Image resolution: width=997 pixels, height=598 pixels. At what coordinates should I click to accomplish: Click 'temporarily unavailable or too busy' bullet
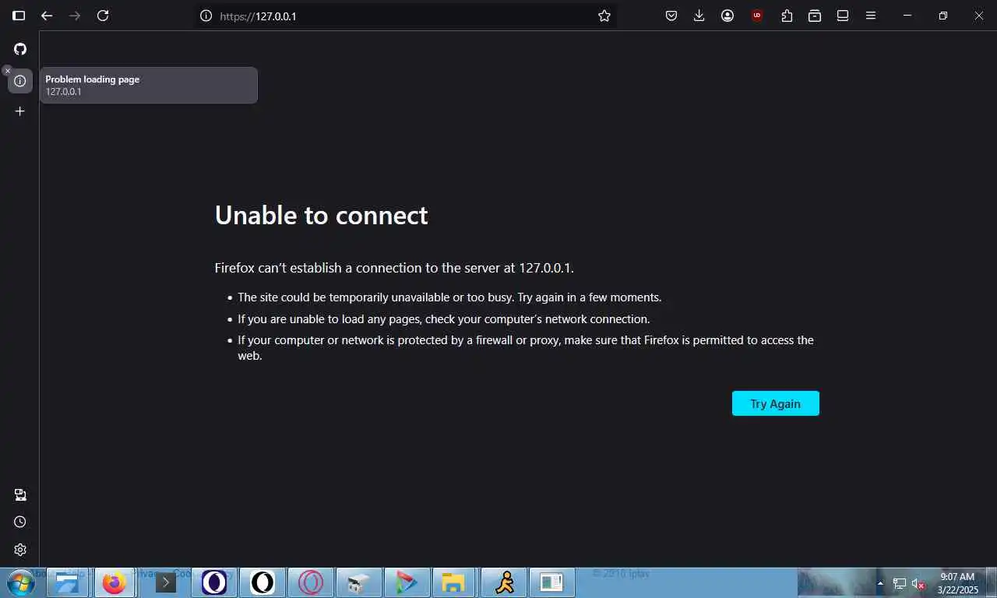tap(449, 297)
